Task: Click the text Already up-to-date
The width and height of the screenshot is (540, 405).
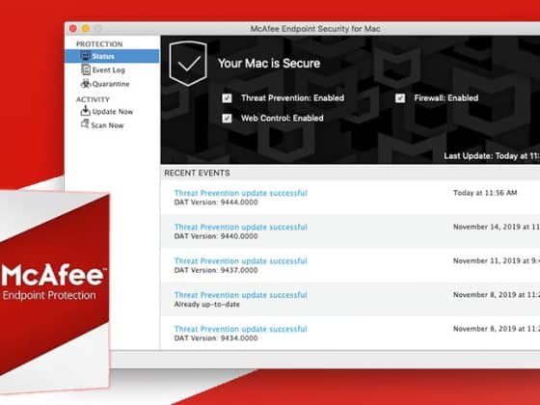Action: 207,305
